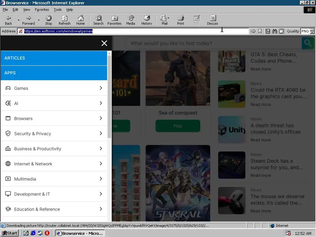This screenshot has width=316, height=237.
Task: Open the History toolbar button
Action: coord(147,20)
